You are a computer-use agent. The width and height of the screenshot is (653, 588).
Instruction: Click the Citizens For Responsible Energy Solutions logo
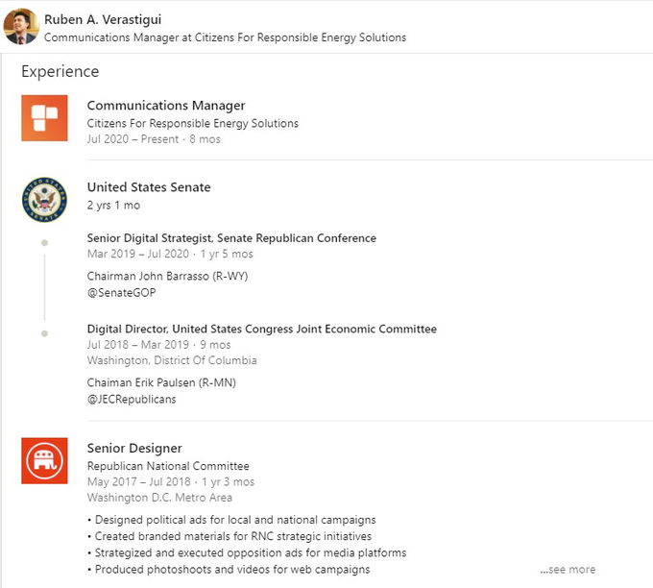coord(44,118)
